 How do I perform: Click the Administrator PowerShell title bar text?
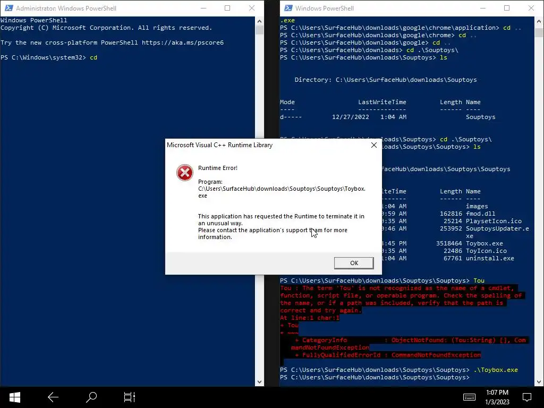pyautogui.click(x=66, y=8)
